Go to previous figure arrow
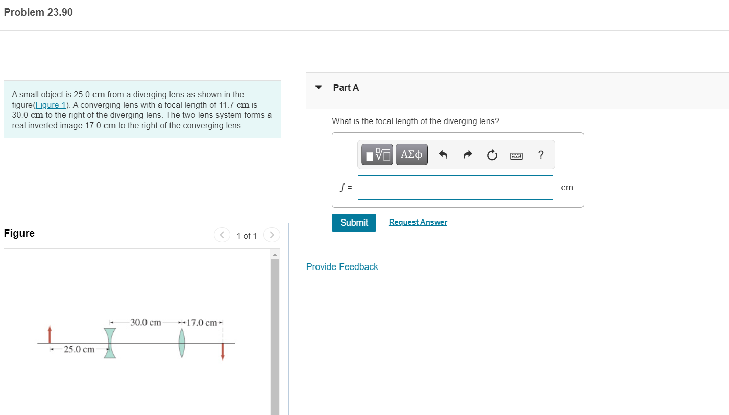The height and width of the screenshot is (415, 729). pyautogui.click(x=222, y=235)
